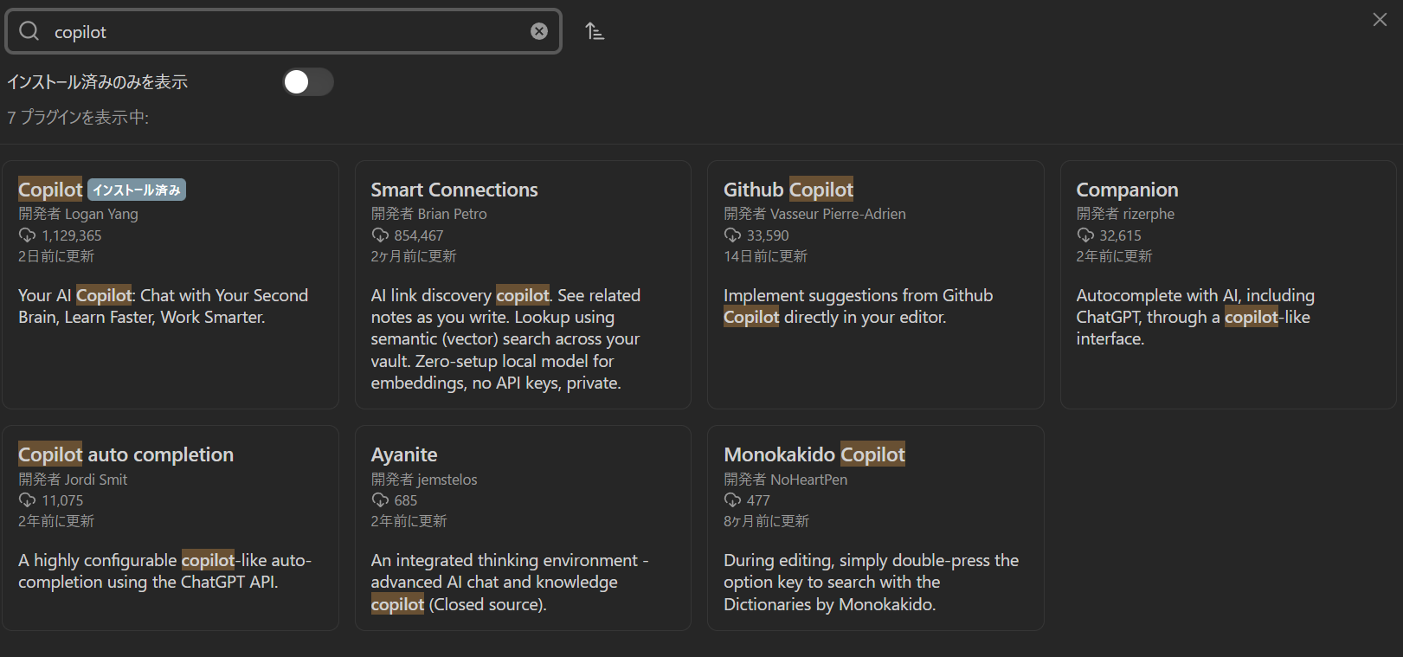Screen dimensions: 1403x657
Task: Open the Companion plugin
Action: click(x=1228, y=285)
